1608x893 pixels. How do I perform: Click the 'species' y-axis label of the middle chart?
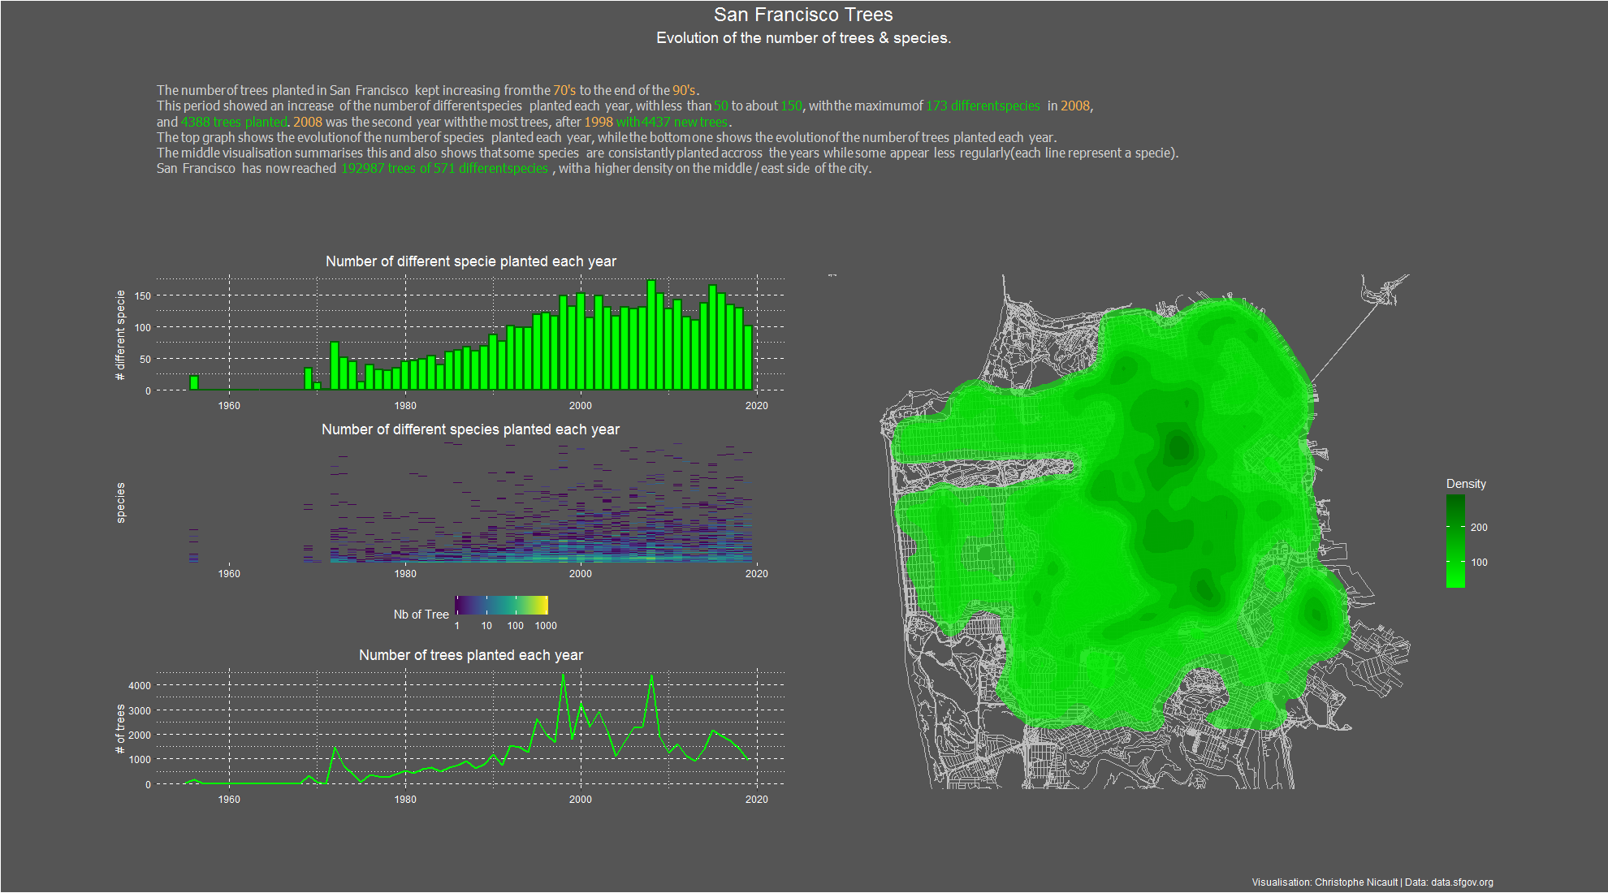click(121, 503)
